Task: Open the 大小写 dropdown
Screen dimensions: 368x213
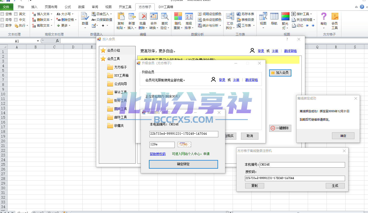Action: (x=65, y=14)
